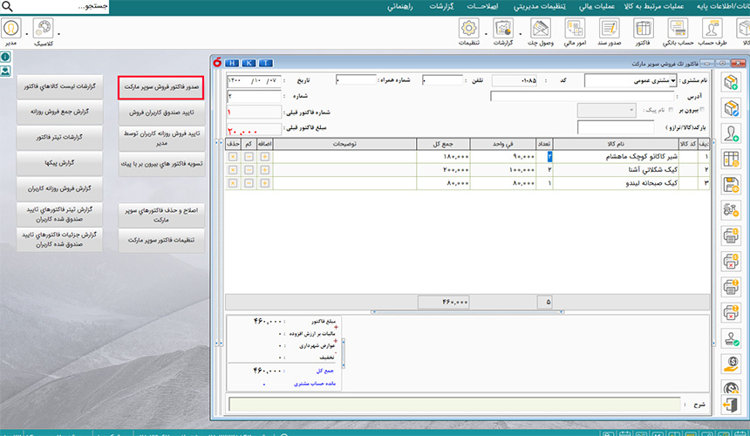Click the search magnifier icon
Viewport: 750px width, 436px height.
click(x=7, y=7)
